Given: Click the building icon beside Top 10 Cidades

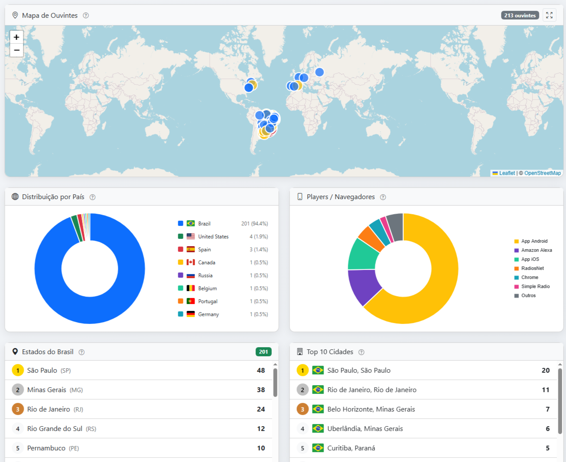Looking at the screenshot, I should tap(301, 351).
